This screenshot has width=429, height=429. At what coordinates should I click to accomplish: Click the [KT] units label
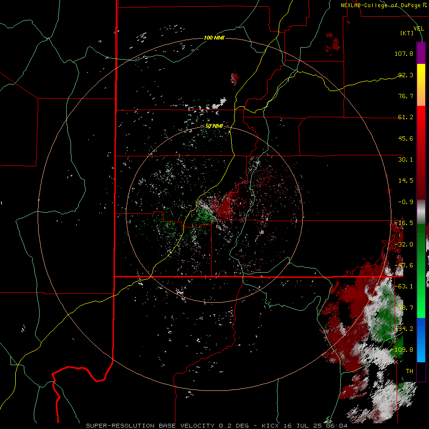tap(407, 33)
